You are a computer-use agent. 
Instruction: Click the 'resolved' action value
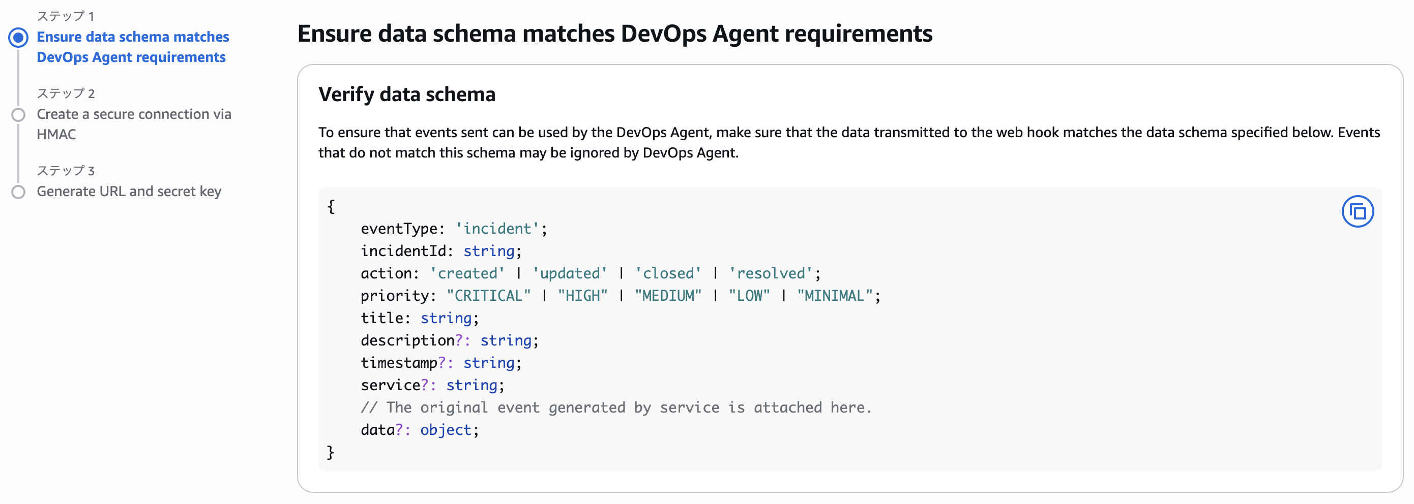(x=771, y=274)
